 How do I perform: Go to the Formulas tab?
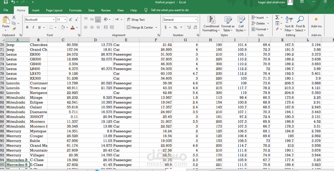[75, 10]
